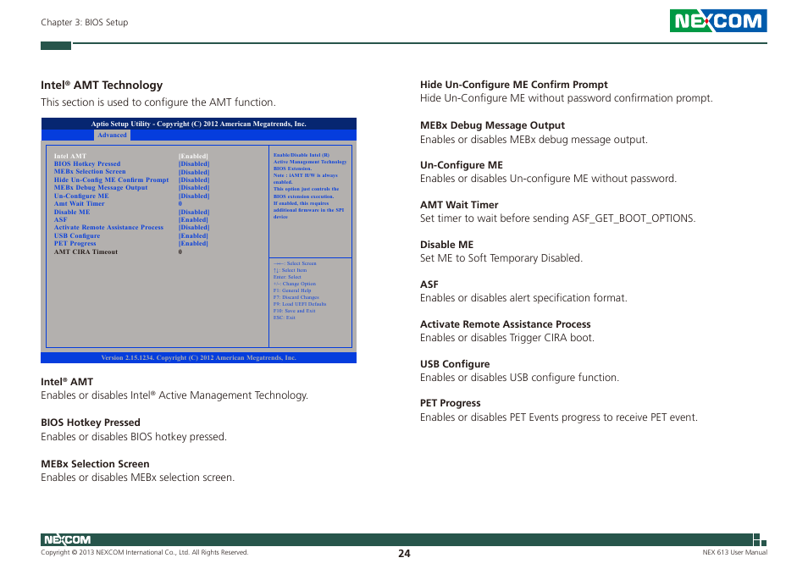
Task: Select the Advanced tab in the BIOS utility
Action: tap(112, 135)
